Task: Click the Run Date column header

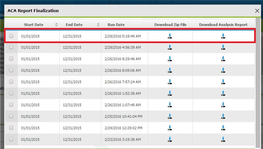Action: tap(116, 25)
